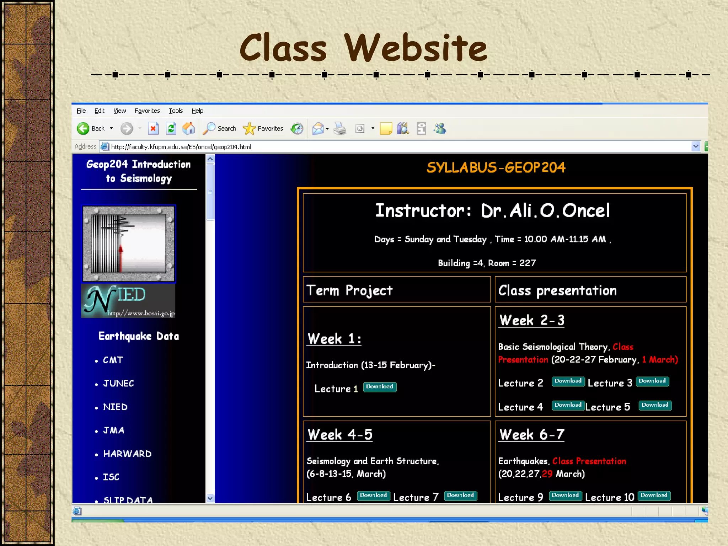Click the sidebar scroll up arrow

tap(210, 159)
